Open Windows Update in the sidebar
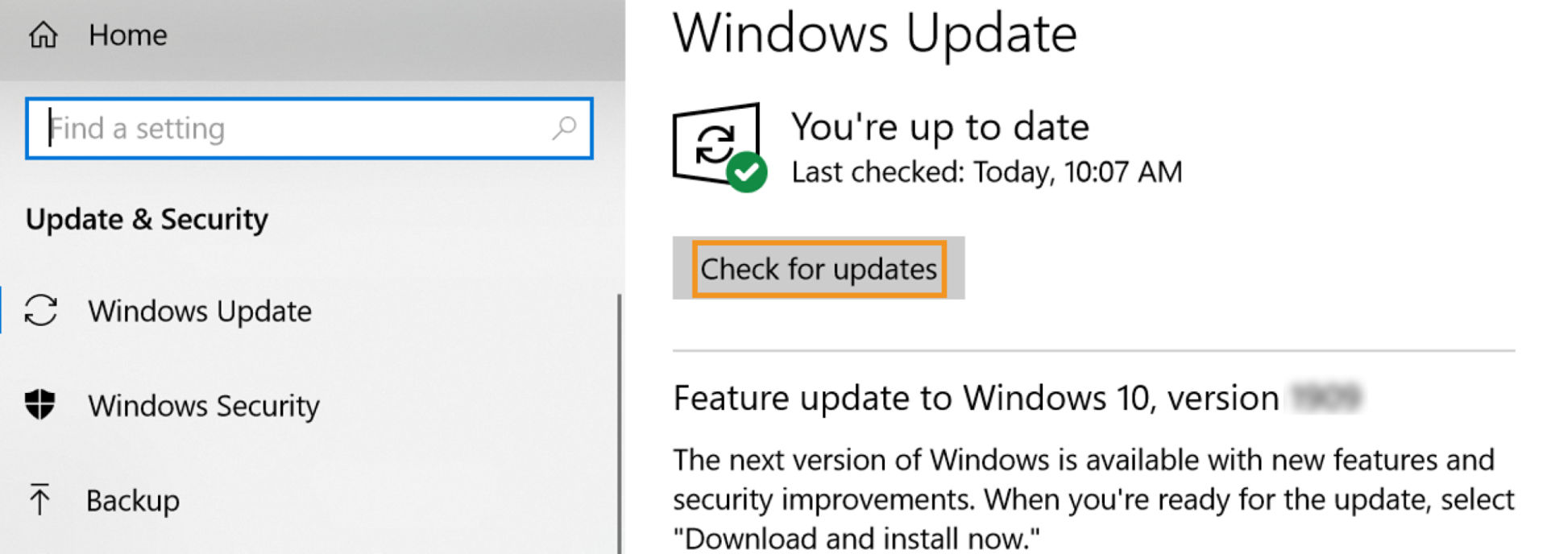Screen dimensions: 1547x554 pyautogui.click(x=200, y=311)
